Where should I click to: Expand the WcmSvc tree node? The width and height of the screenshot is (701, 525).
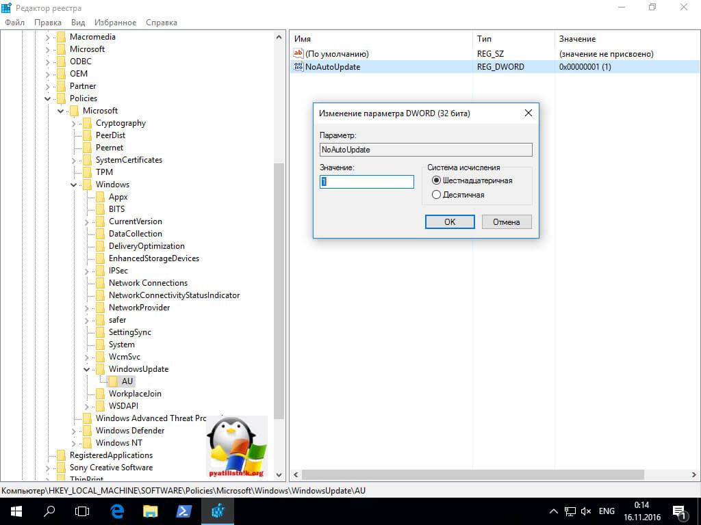[86, 357]
